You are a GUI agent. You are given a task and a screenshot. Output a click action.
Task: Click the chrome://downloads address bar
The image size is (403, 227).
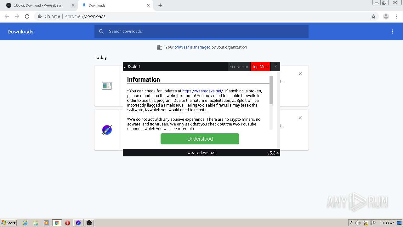tap(201, 16)
